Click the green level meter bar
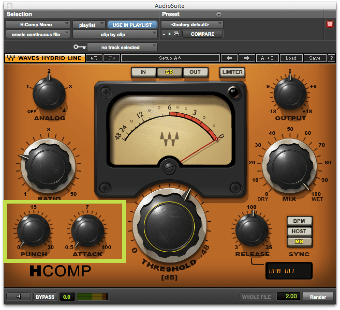 pyautogui.click(x=92, y=297)
